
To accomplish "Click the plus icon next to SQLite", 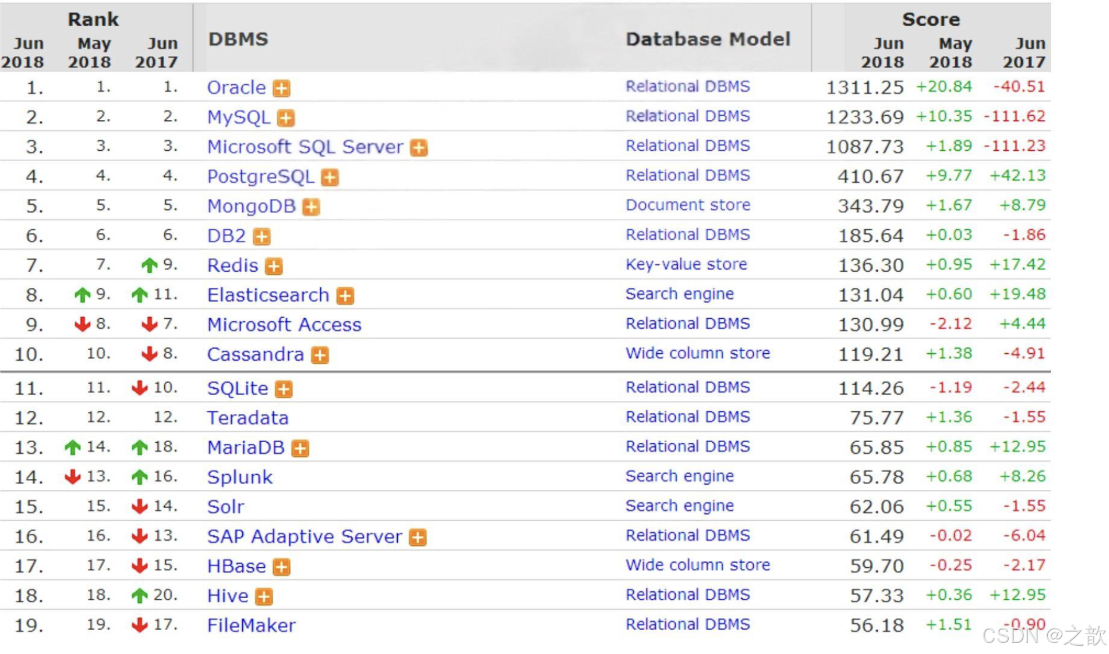I will 284,389.
